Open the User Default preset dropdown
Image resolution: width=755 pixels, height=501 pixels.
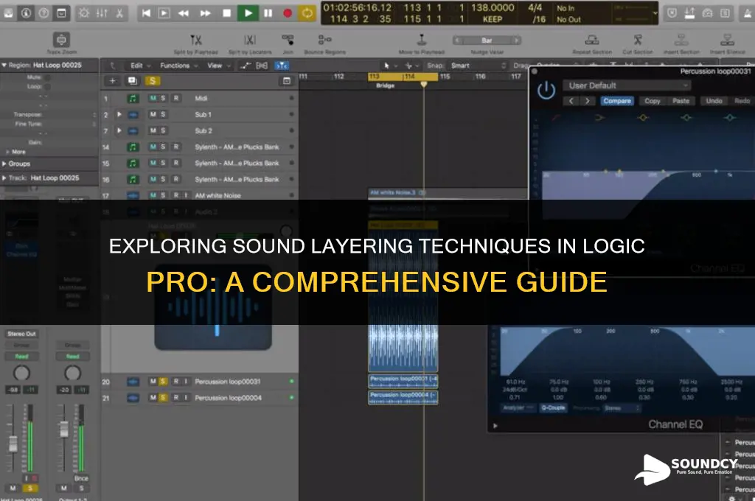click(627, 85)
